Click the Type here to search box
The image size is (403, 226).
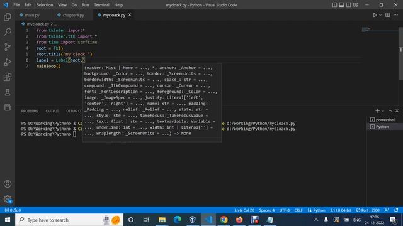coord(69,220)
